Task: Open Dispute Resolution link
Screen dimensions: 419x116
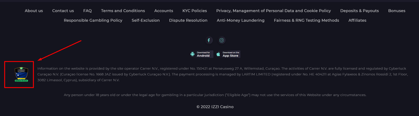Action: point(188,20)
